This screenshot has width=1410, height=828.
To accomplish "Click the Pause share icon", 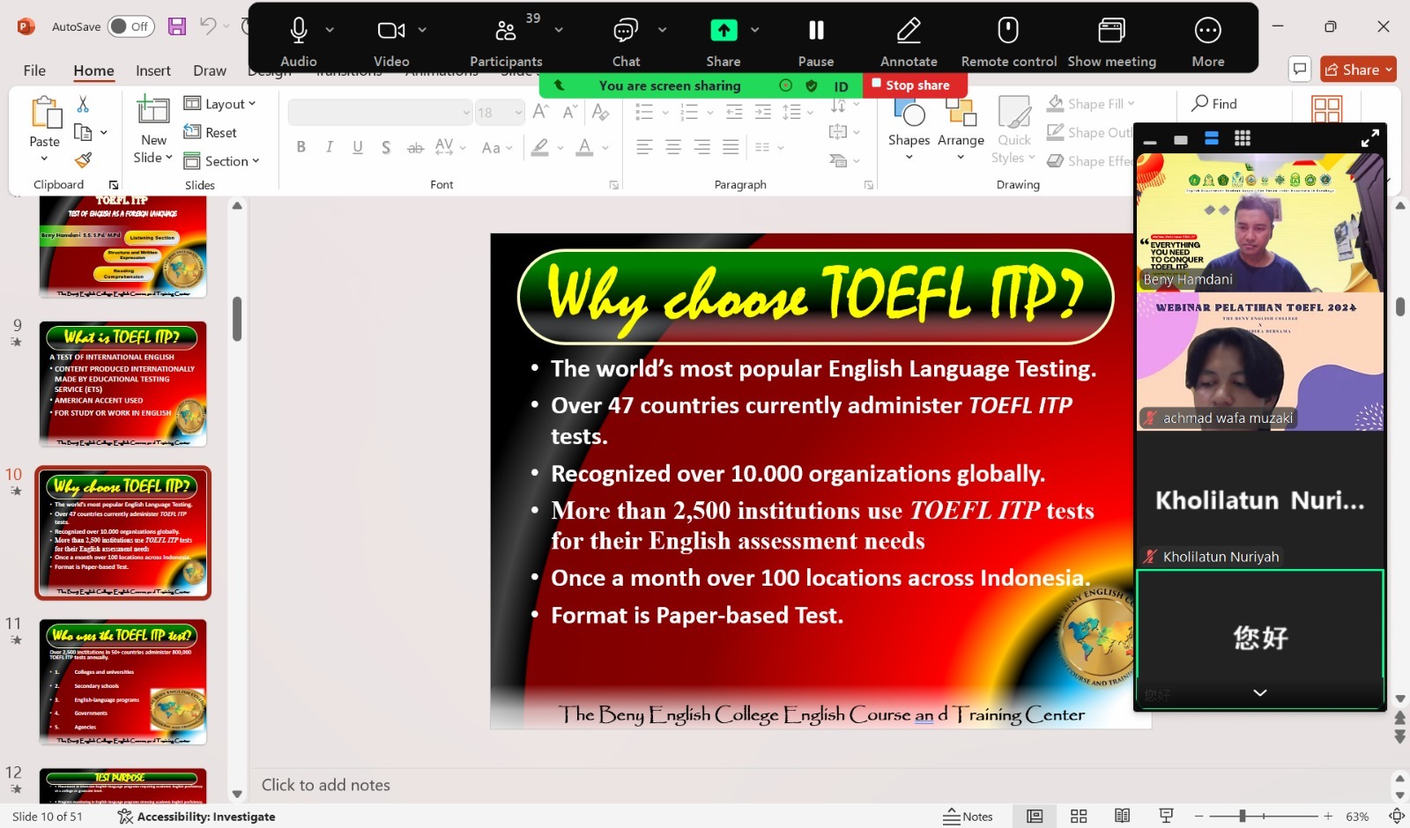I will coord(816,32).
